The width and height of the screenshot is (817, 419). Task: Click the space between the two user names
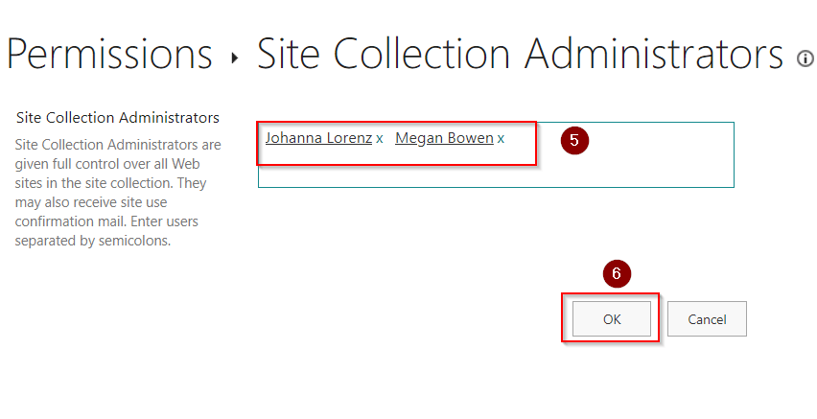tap(389, 139)
